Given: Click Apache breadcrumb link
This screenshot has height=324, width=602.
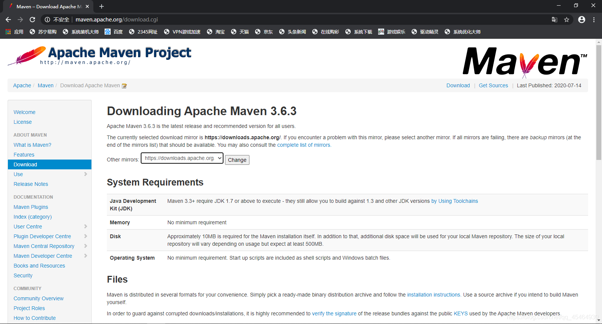Looking at the screenshot, I should 22,85.
